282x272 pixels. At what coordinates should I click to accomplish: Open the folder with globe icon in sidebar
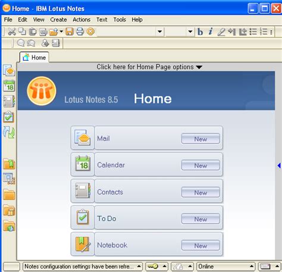click(9, 226)
